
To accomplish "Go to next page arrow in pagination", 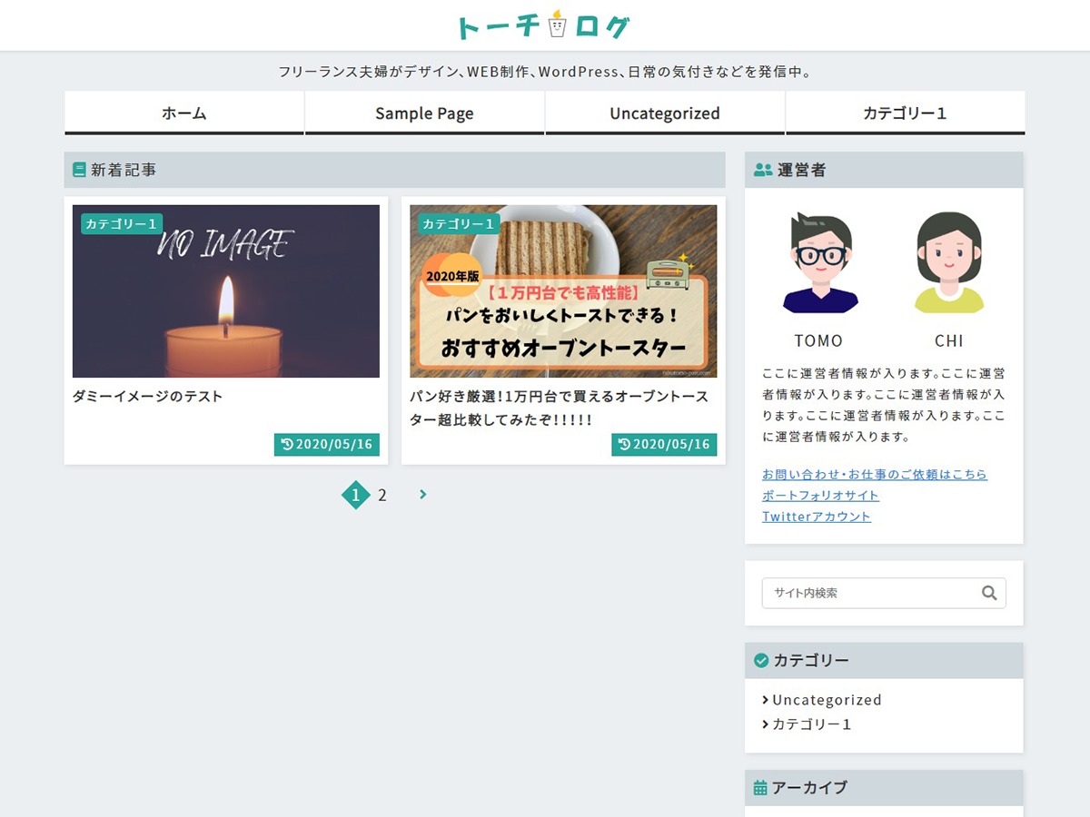I will pyautogui.click(x=422, y=495).
